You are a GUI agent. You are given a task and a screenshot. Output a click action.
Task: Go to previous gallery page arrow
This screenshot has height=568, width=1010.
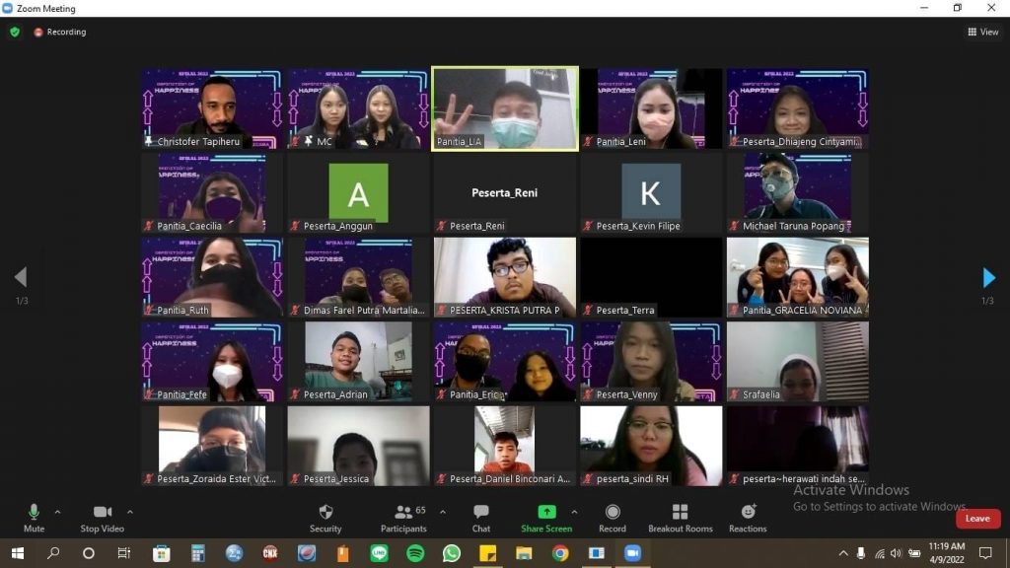click(x=21, y=277)
